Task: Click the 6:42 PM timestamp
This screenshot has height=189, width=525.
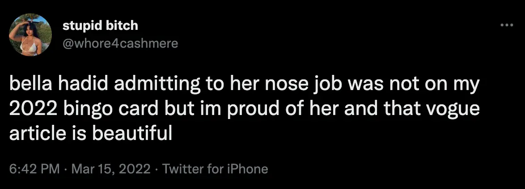Action: point(34,169)
